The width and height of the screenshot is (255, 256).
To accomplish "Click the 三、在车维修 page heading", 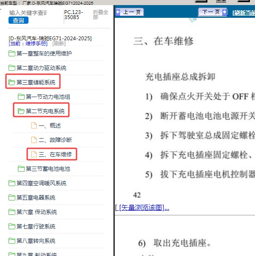I will (164, 41).
